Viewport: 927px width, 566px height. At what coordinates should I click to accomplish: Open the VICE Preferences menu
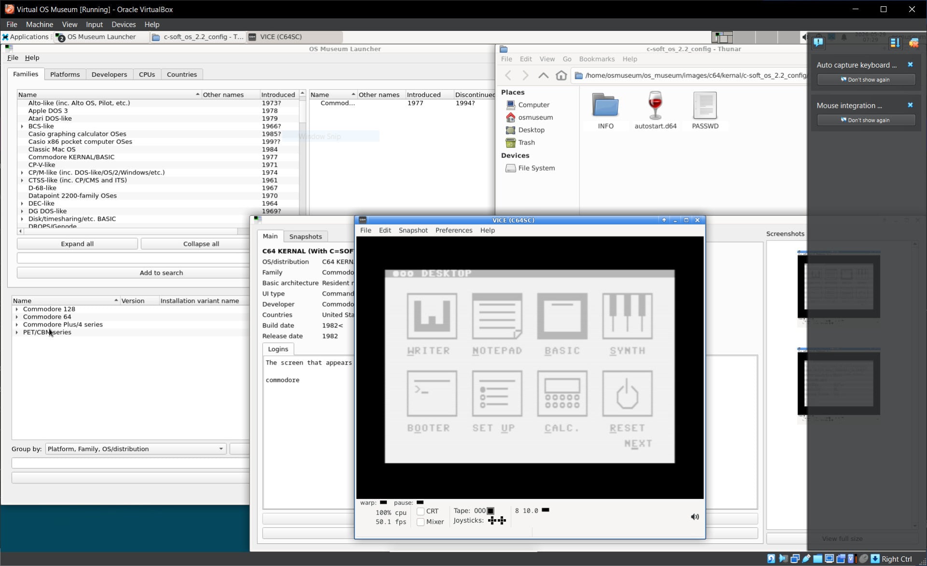coord(453,230)
